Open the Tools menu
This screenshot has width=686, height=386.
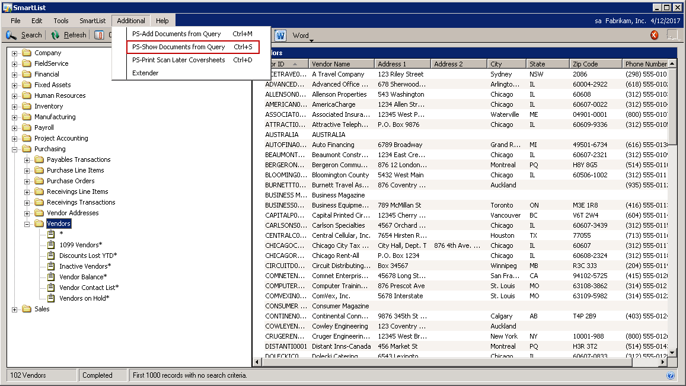click(61, 21)
